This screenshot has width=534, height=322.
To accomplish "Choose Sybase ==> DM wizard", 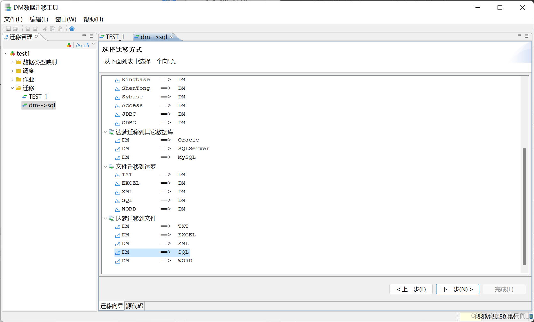I will click(150, 97).
